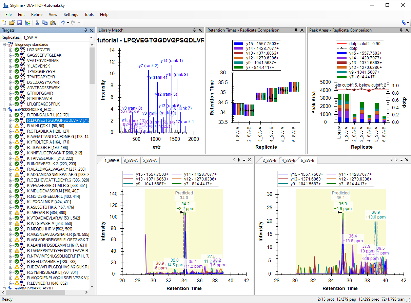
Task: Close the 1_SW-A chromatogram pane
Action: 250,160
